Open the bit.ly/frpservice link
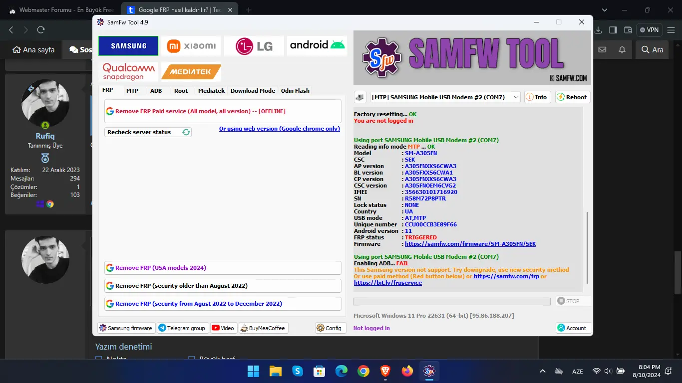The image size is (682, 383). coord(388,283)
